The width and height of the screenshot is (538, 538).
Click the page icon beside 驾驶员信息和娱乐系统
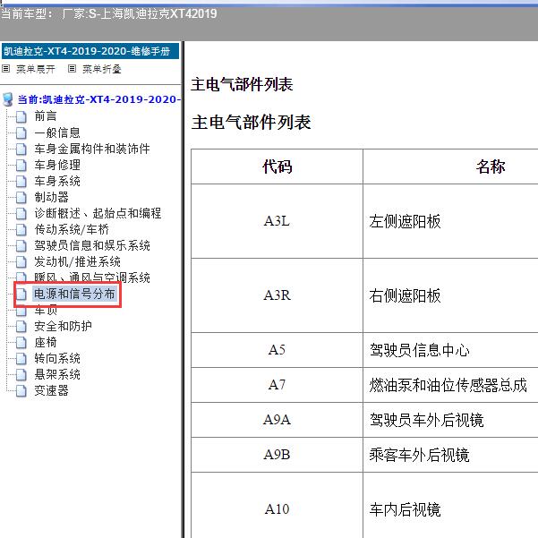pos(21,245)
